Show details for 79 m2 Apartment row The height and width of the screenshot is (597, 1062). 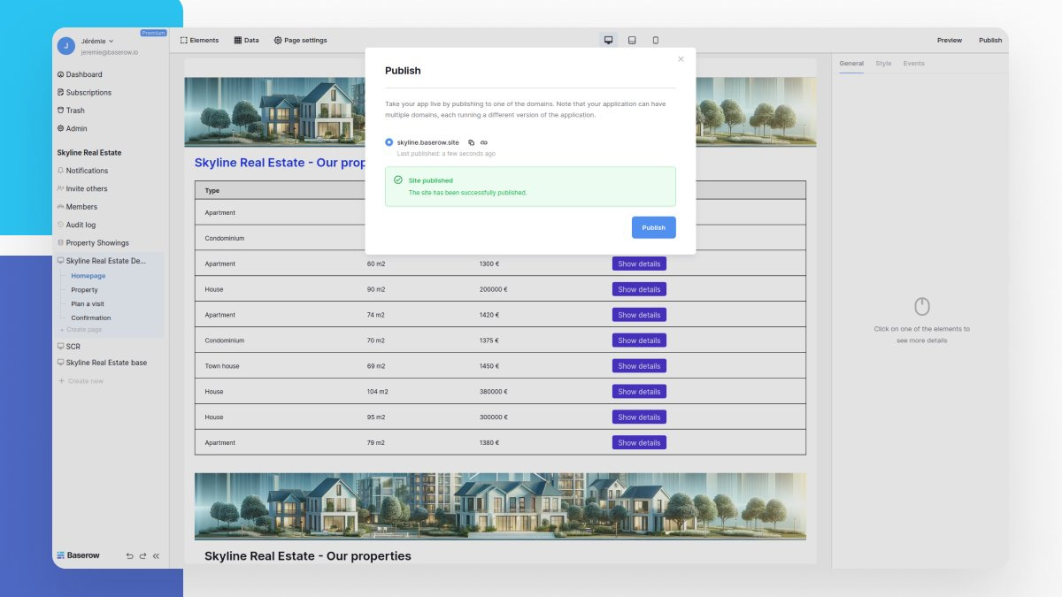coord(639,443)
